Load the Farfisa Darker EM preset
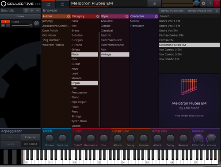This screenshot has height=167, width=221. pyautogui.click(x=189, y=35)
